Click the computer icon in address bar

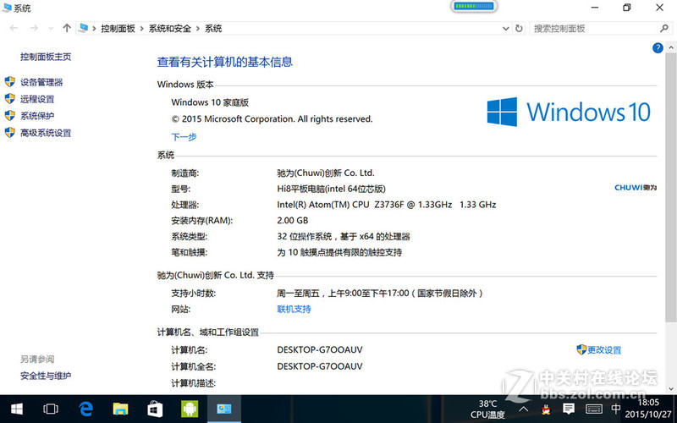coord(83,29)
